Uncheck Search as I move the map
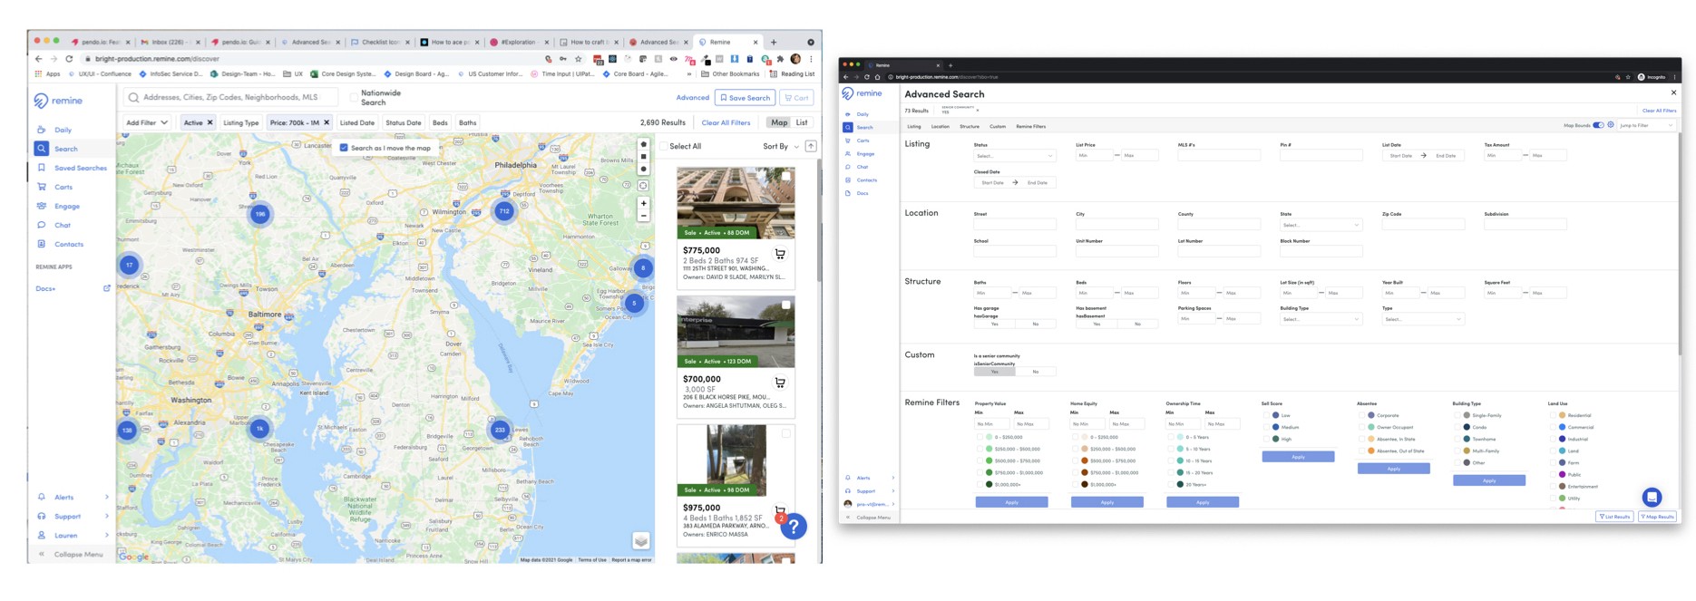This screenshot has width=1696, height=601. pos(344,148)
